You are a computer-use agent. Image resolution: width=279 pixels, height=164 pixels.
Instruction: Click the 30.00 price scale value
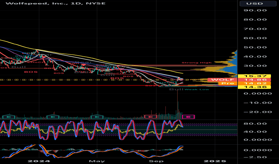point(255,66)
